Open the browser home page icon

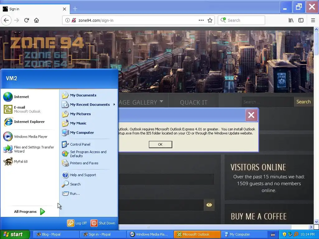point(36,20)
